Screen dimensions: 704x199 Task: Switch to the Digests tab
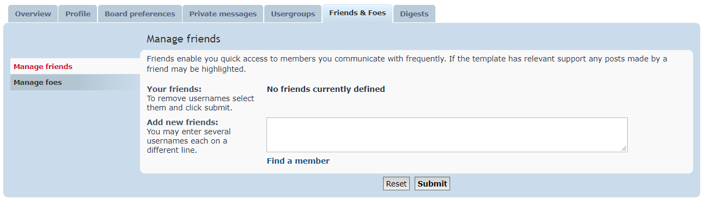(414, 14)
